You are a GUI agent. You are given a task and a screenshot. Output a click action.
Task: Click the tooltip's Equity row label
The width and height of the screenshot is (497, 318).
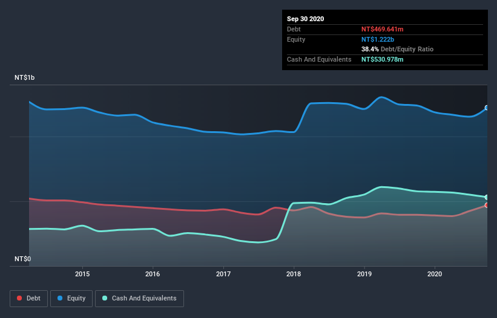coord(296,39)
